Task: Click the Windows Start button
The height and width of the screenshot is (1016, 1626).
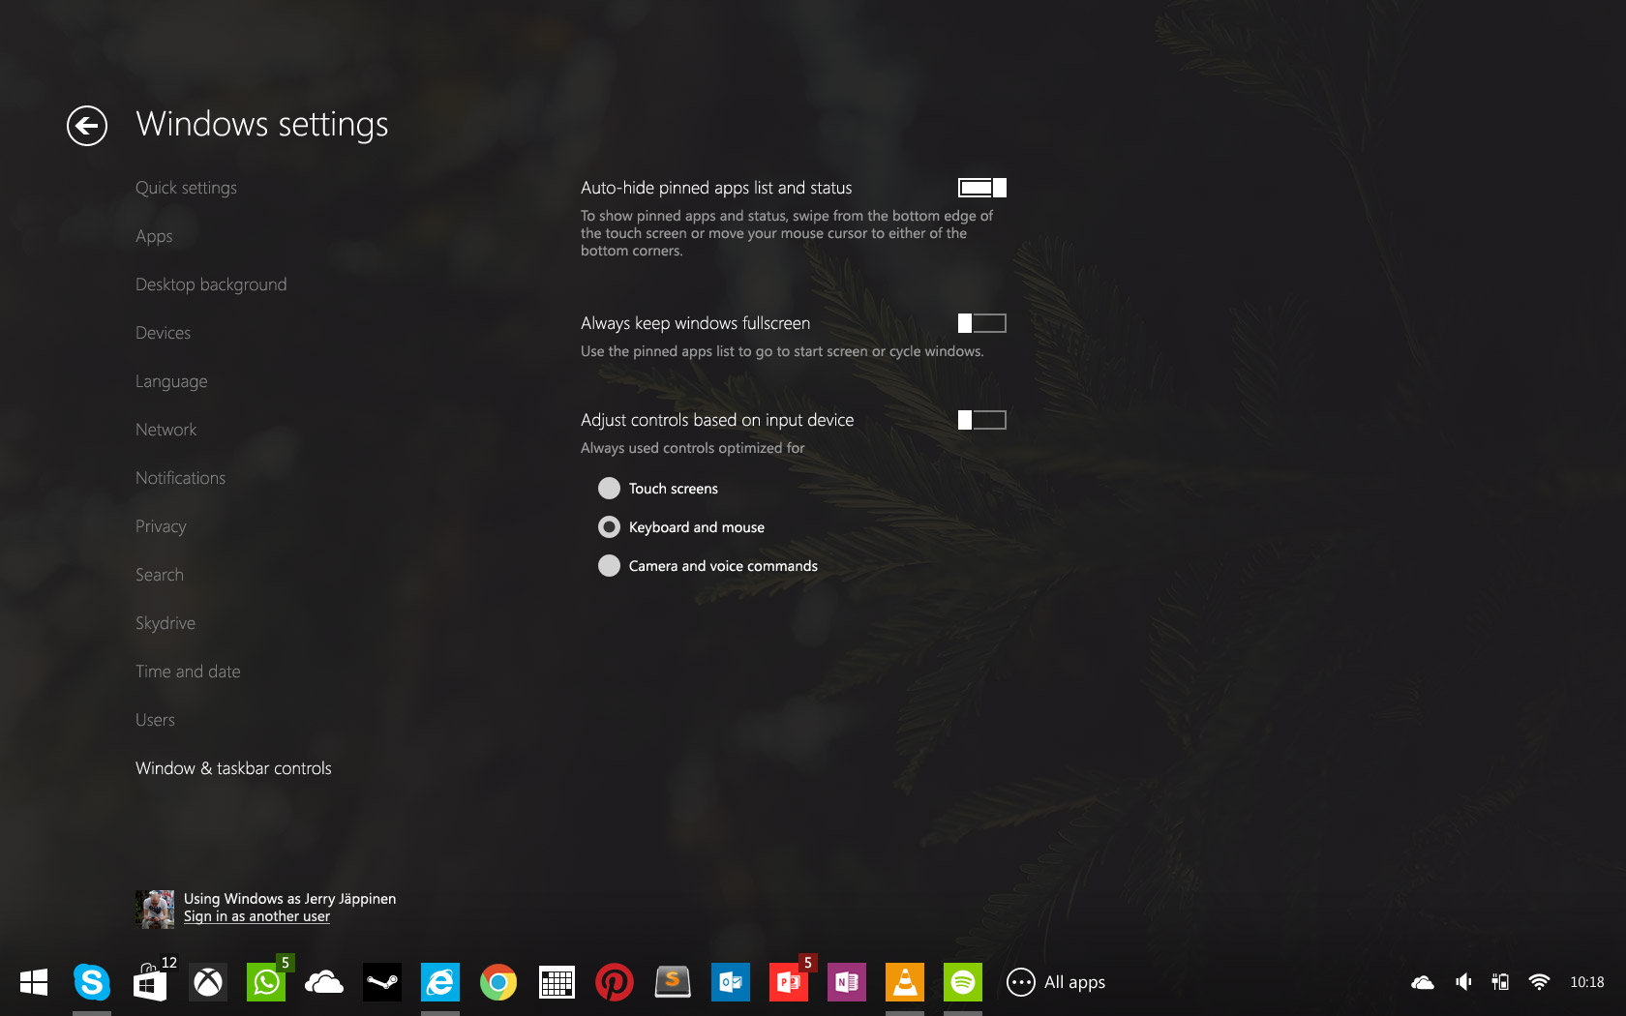Action: pos(34,982)
